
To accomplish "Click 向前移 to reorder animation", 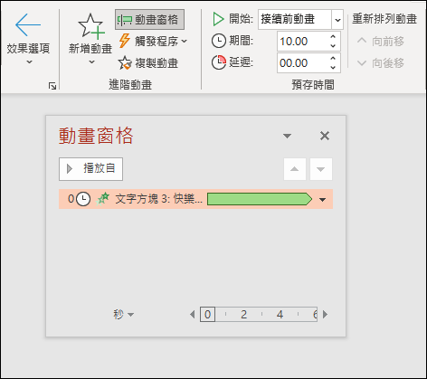I will 380,42.
